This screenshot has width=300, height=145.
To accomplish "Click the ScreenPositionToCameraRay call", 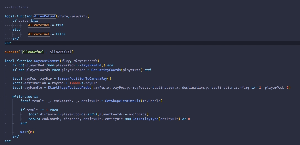I will pyautogui.click(x=82, y=79).
